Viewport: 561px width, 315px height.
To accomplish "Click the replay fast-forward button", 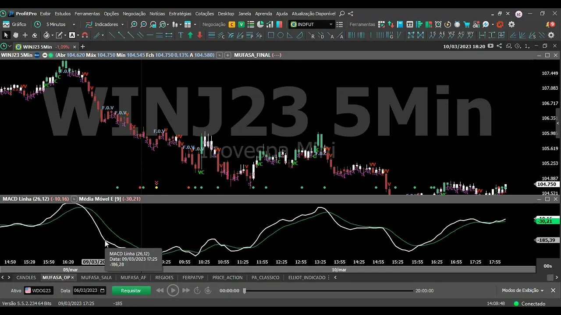I will tap(186, 290).
